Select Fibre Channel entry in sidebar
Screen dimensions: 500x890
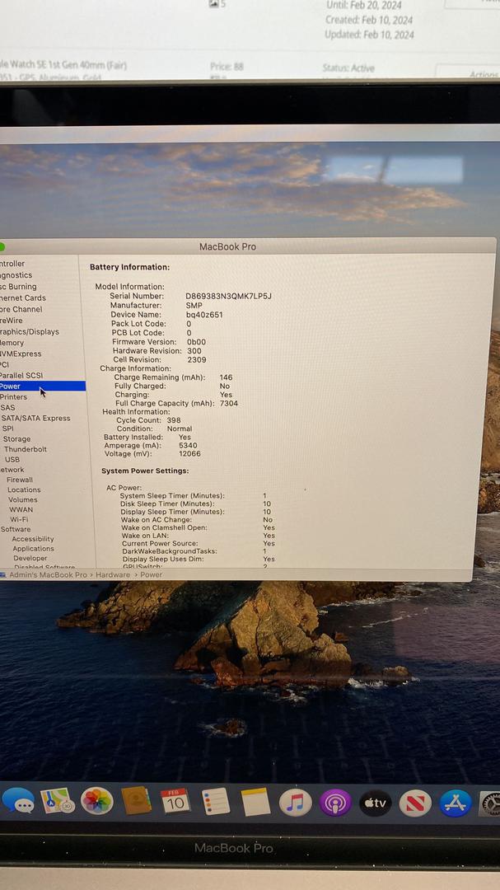click(x=21, y=309)
